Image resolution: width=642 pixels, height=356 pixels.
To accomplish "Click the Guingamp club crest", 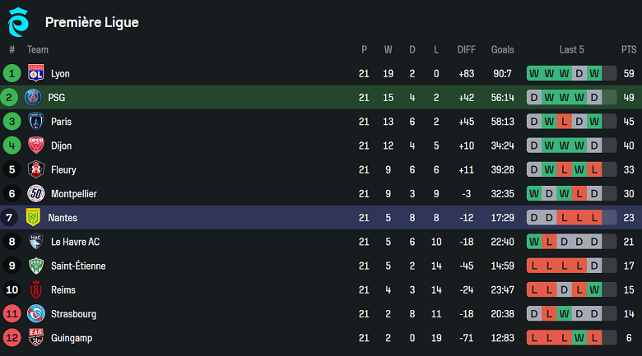I will 35,338.
